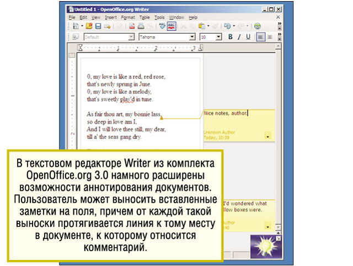Screen dimensions: 353x266
Task: Click the line "till a' the seas gang dry."
Action: click(114, 137)
